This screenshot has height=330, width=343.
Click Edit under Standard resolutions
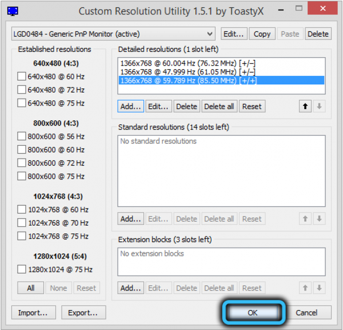pyautogui.click(x=158, y=219)
